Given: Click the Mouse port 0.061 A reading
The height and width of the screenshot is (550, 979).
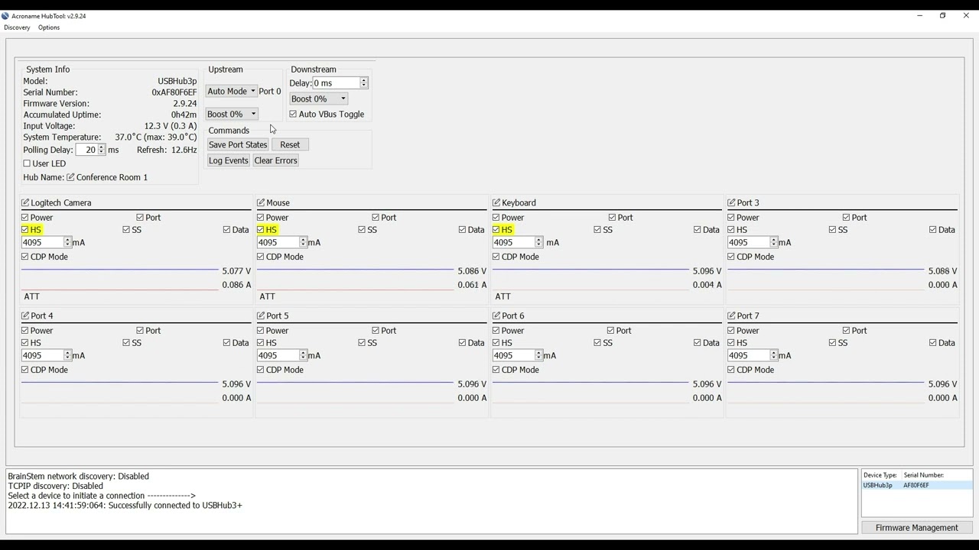Looking at the screenshot, I should [472, 285].
